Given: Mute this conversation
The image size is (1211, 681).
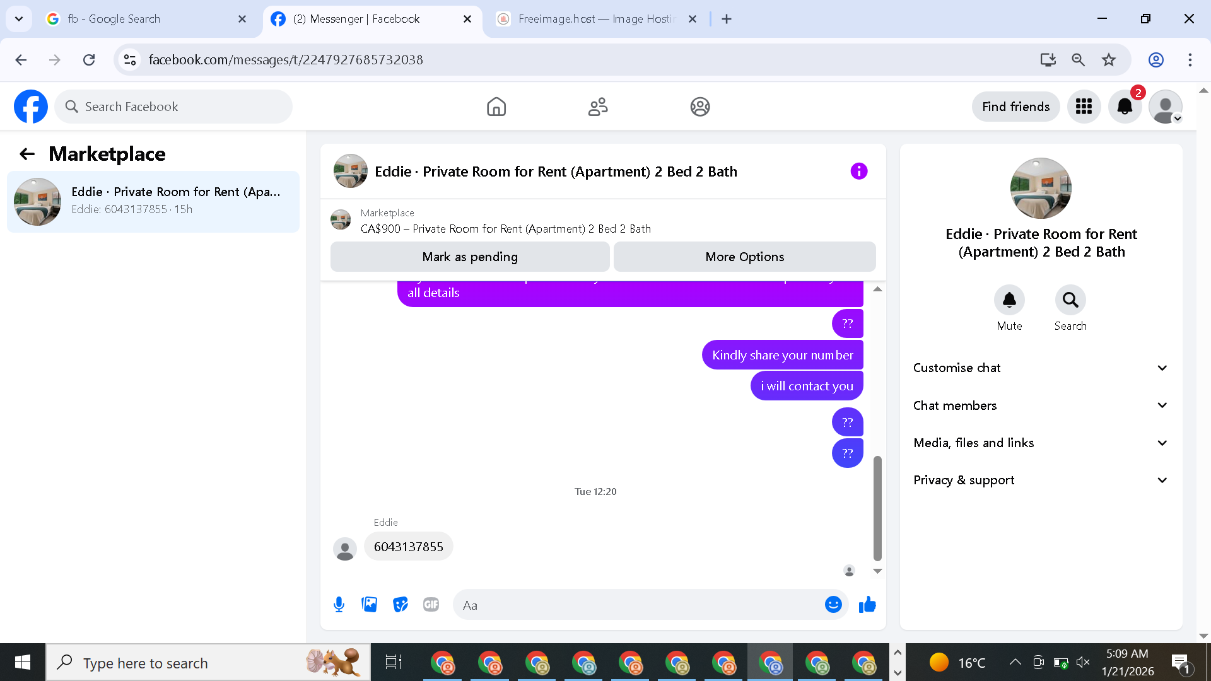Looking at the screenshot, I should click(1009, 301).
